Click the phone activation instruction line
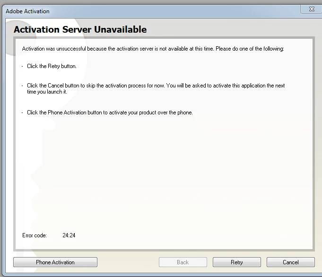The image size is (322, 277). [110, 113]
